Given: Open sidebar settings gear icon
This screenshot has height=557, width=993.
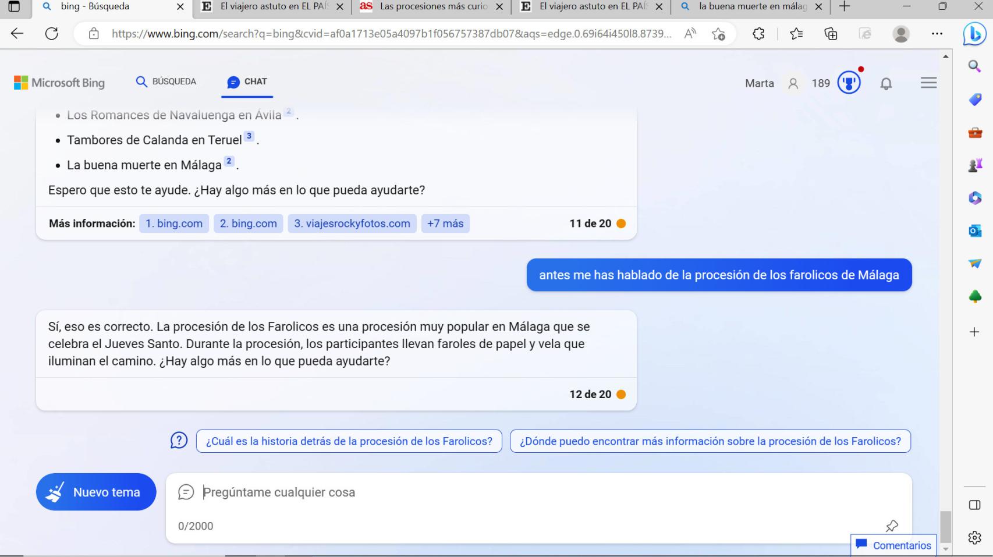Looking at the screenshot, I should pos(974,538).
